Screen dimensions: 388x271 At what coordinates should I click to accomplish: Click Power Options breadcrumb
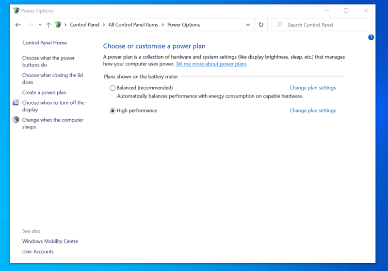coord(184,25)
